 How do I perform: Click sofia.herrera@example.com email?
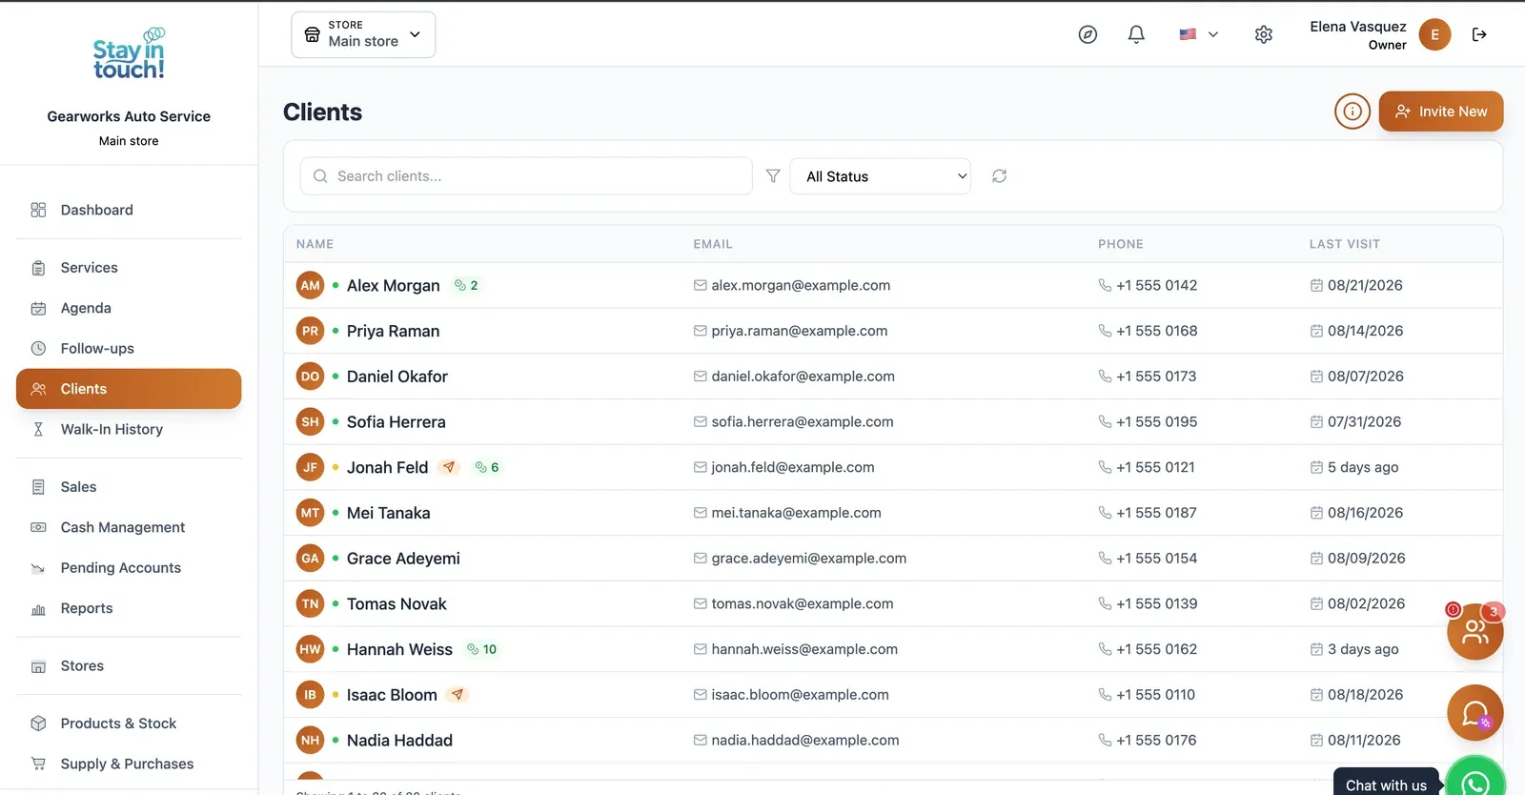click(803, 422)
